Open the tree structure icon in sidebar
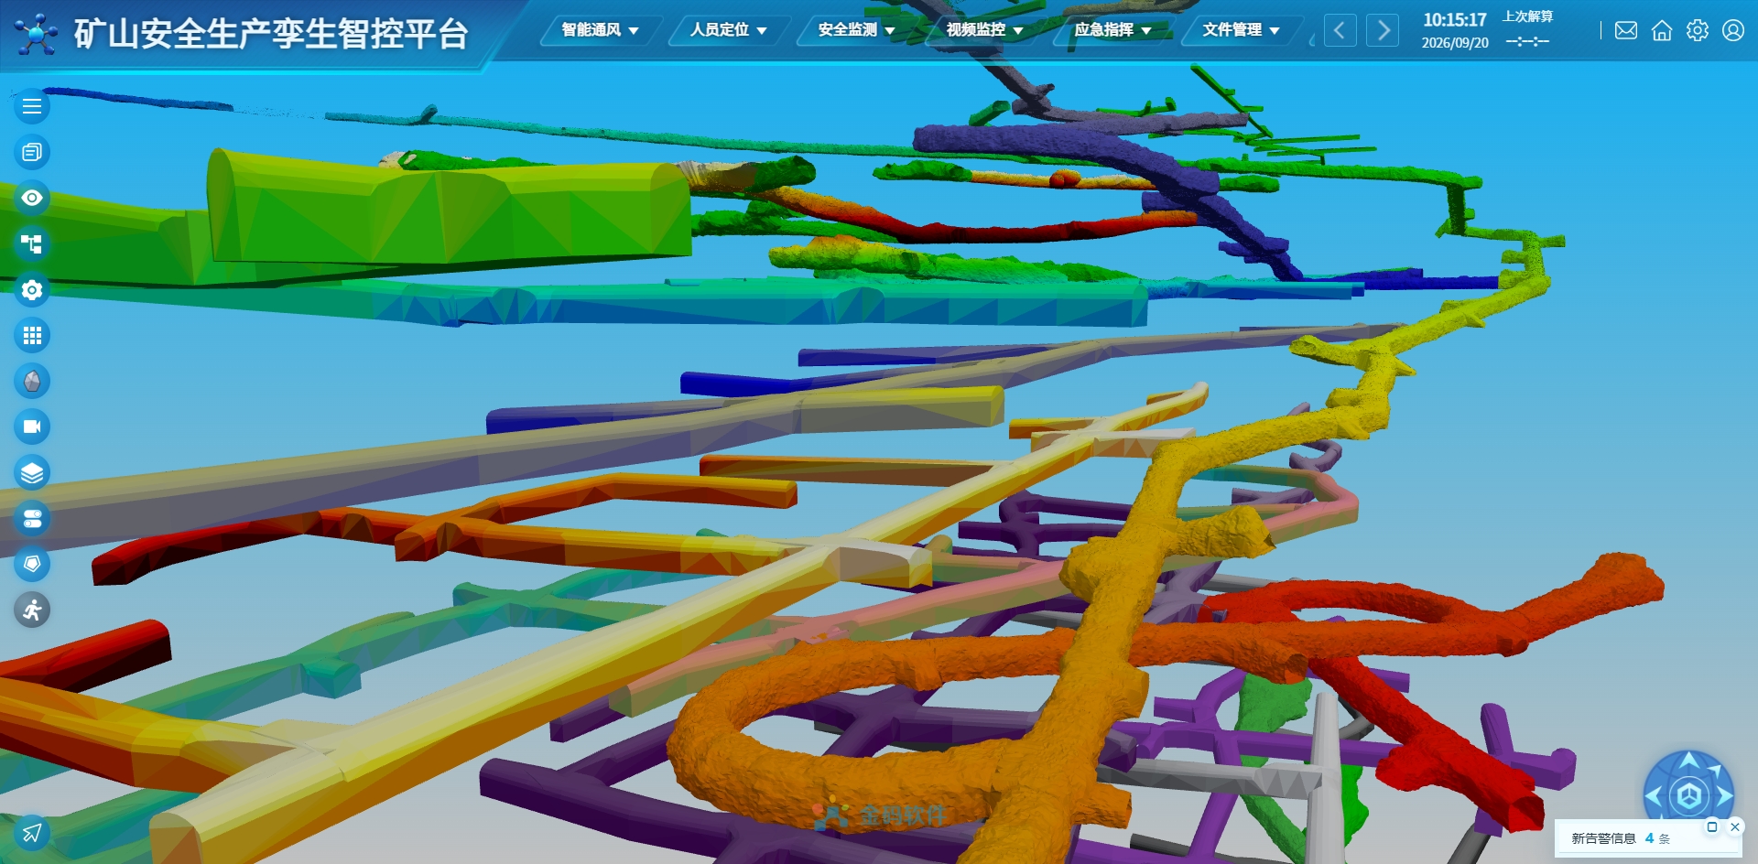This screenshot has width=1758, height=864. click(32, 243)
